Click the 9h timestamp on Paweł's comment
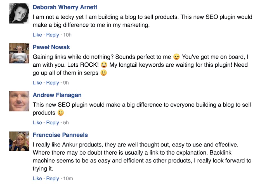Screen dimensions: 260x184 pos(66,83)
